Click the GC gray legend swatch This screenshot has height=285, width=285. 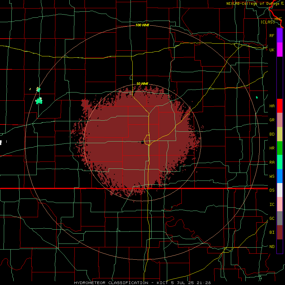pyautogui.click(x=280, y=218)
